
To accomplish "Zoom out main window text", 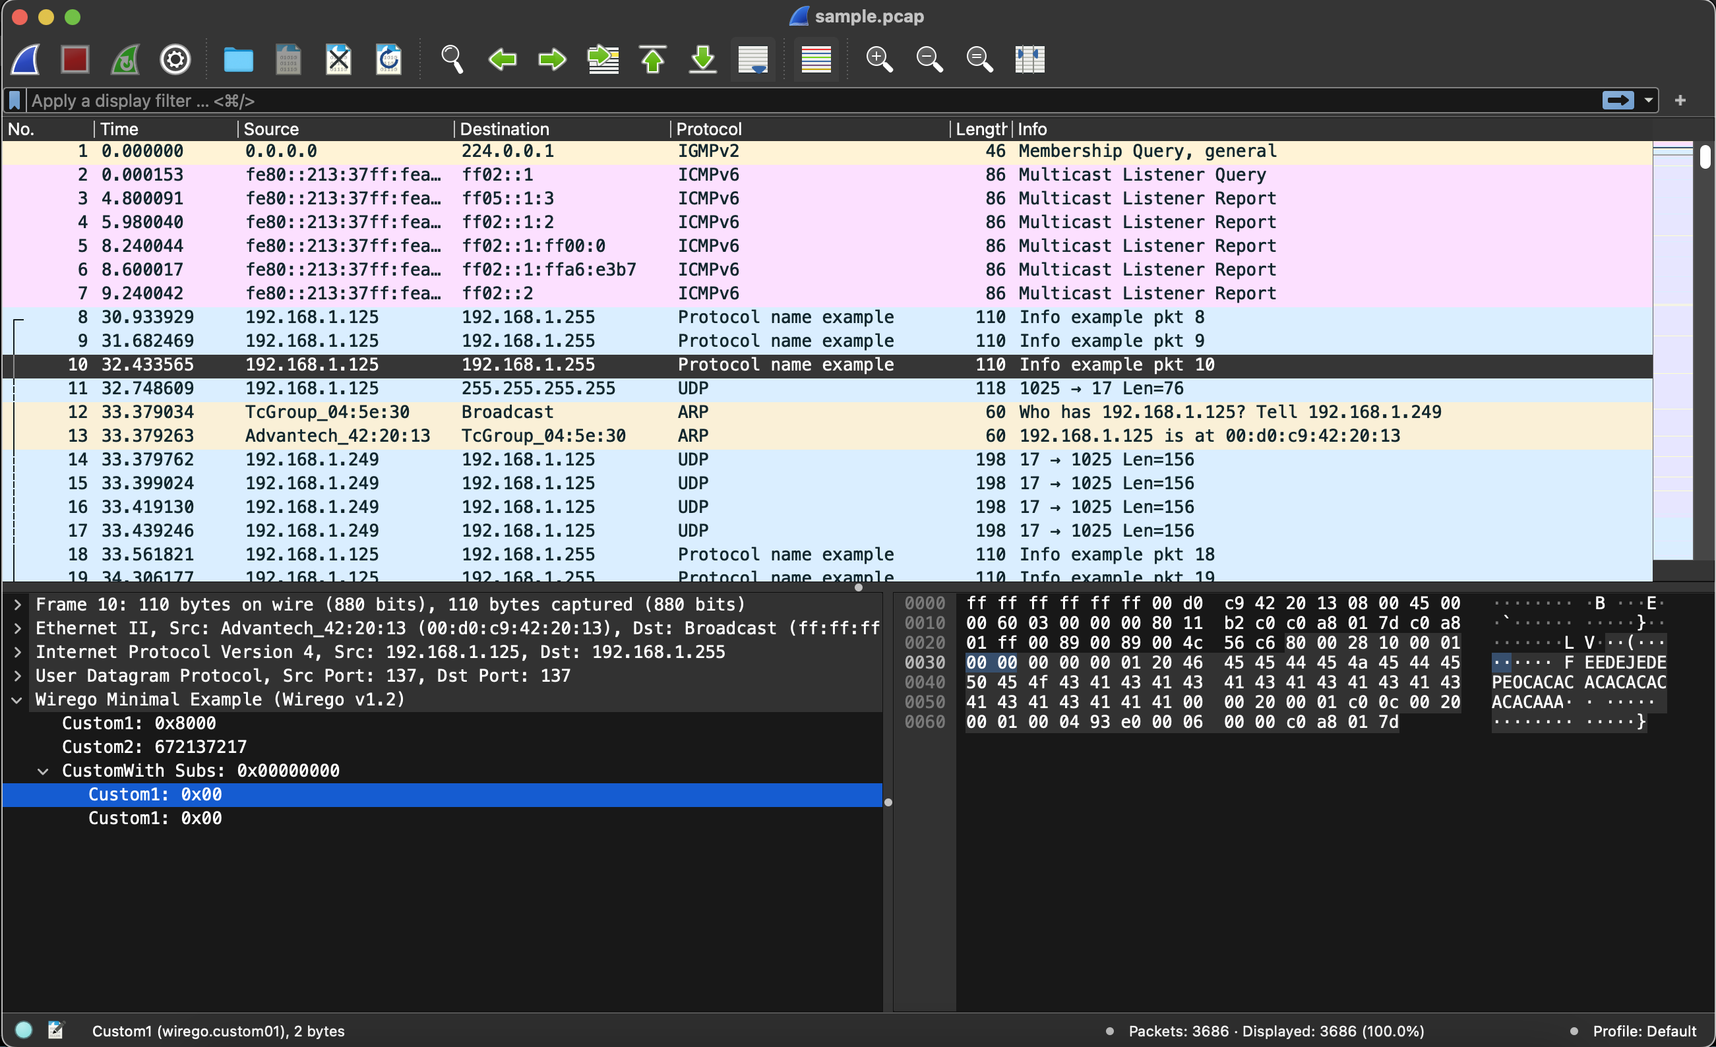I will pyautogui.click(x=929, y=59).
